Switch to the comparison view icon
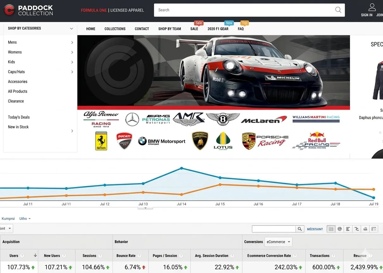 357,229
